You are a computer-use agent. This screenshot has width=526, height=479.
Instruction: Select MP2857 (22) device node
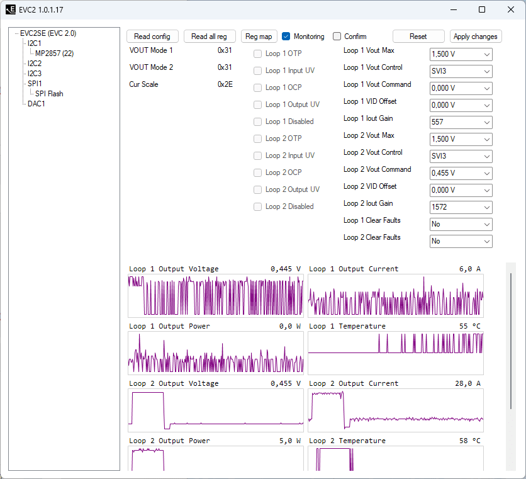(x=54, y=54)
